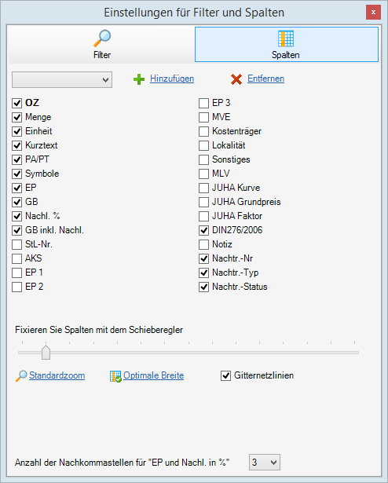Screen dimensions: 388x483
Task: Open the Nachkommastellen dropdown showing 3
Action: point(265,462)
